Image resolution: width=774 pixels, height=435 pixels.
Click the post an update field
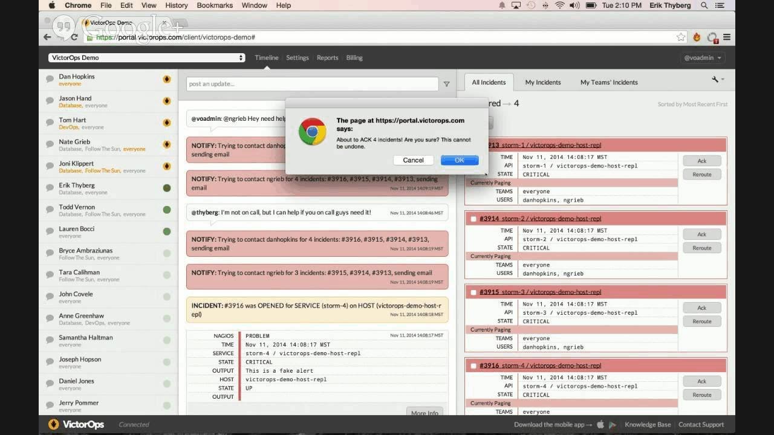(x=312, y=84)
